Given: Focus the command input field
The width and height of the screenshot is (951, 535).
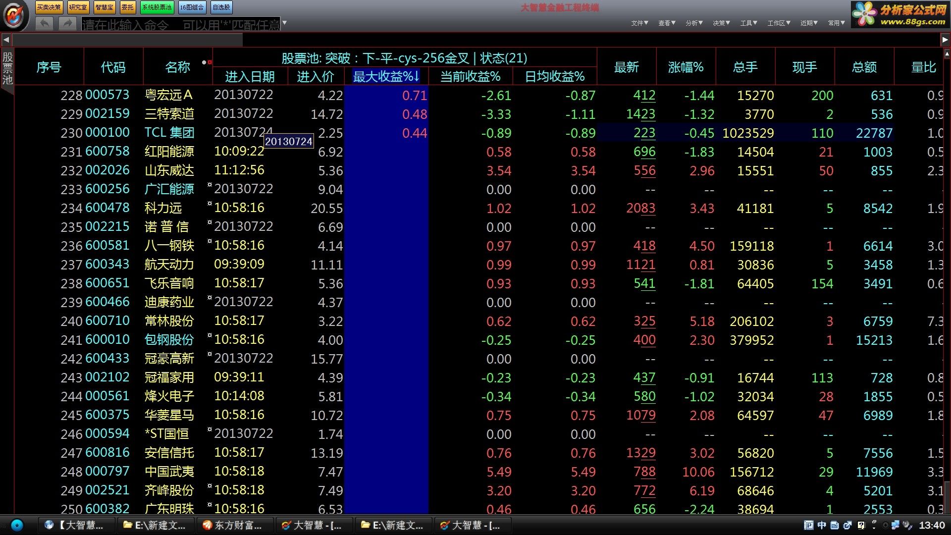Looking at the screenshot, I should point(181,24).
